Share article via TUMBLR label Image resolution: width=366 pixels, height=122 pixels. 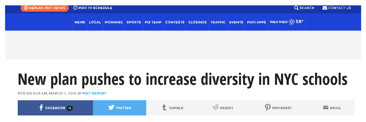coord(176,108)
